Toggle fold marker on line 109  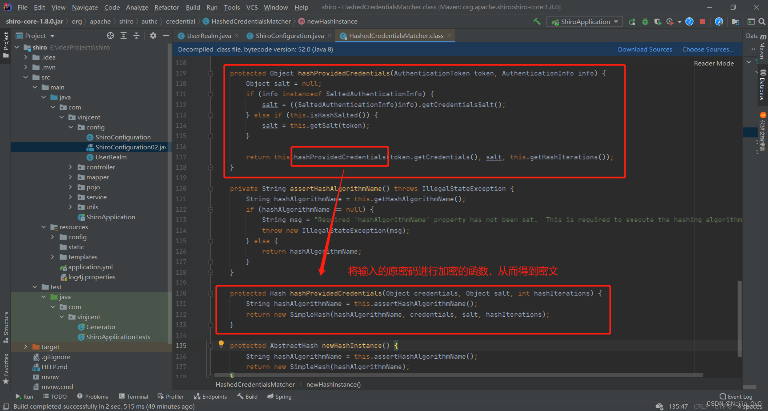[210, 73]
